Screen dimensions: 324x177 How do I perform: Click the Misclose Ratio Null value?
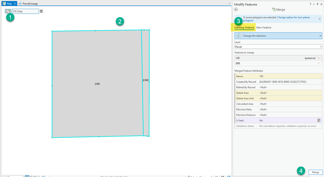[x=263, y=109]
